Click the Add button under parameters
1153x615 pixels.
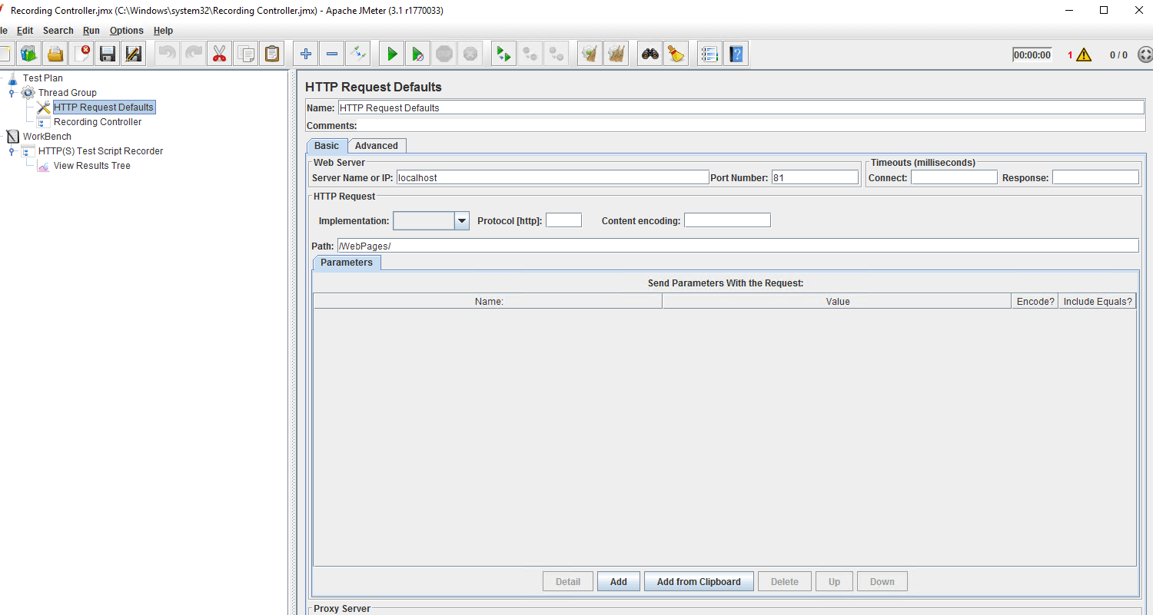click(618, 581)
